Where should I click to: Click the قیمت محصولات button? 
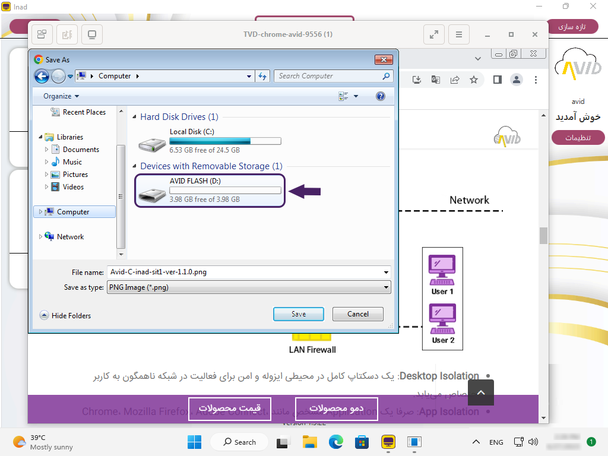(x=230, y=408)
